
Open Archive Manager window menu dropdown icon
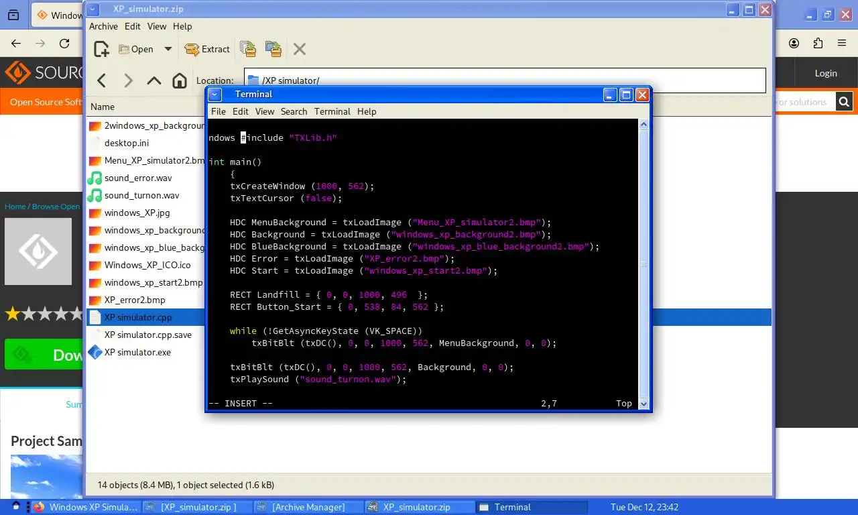(93, 9)
